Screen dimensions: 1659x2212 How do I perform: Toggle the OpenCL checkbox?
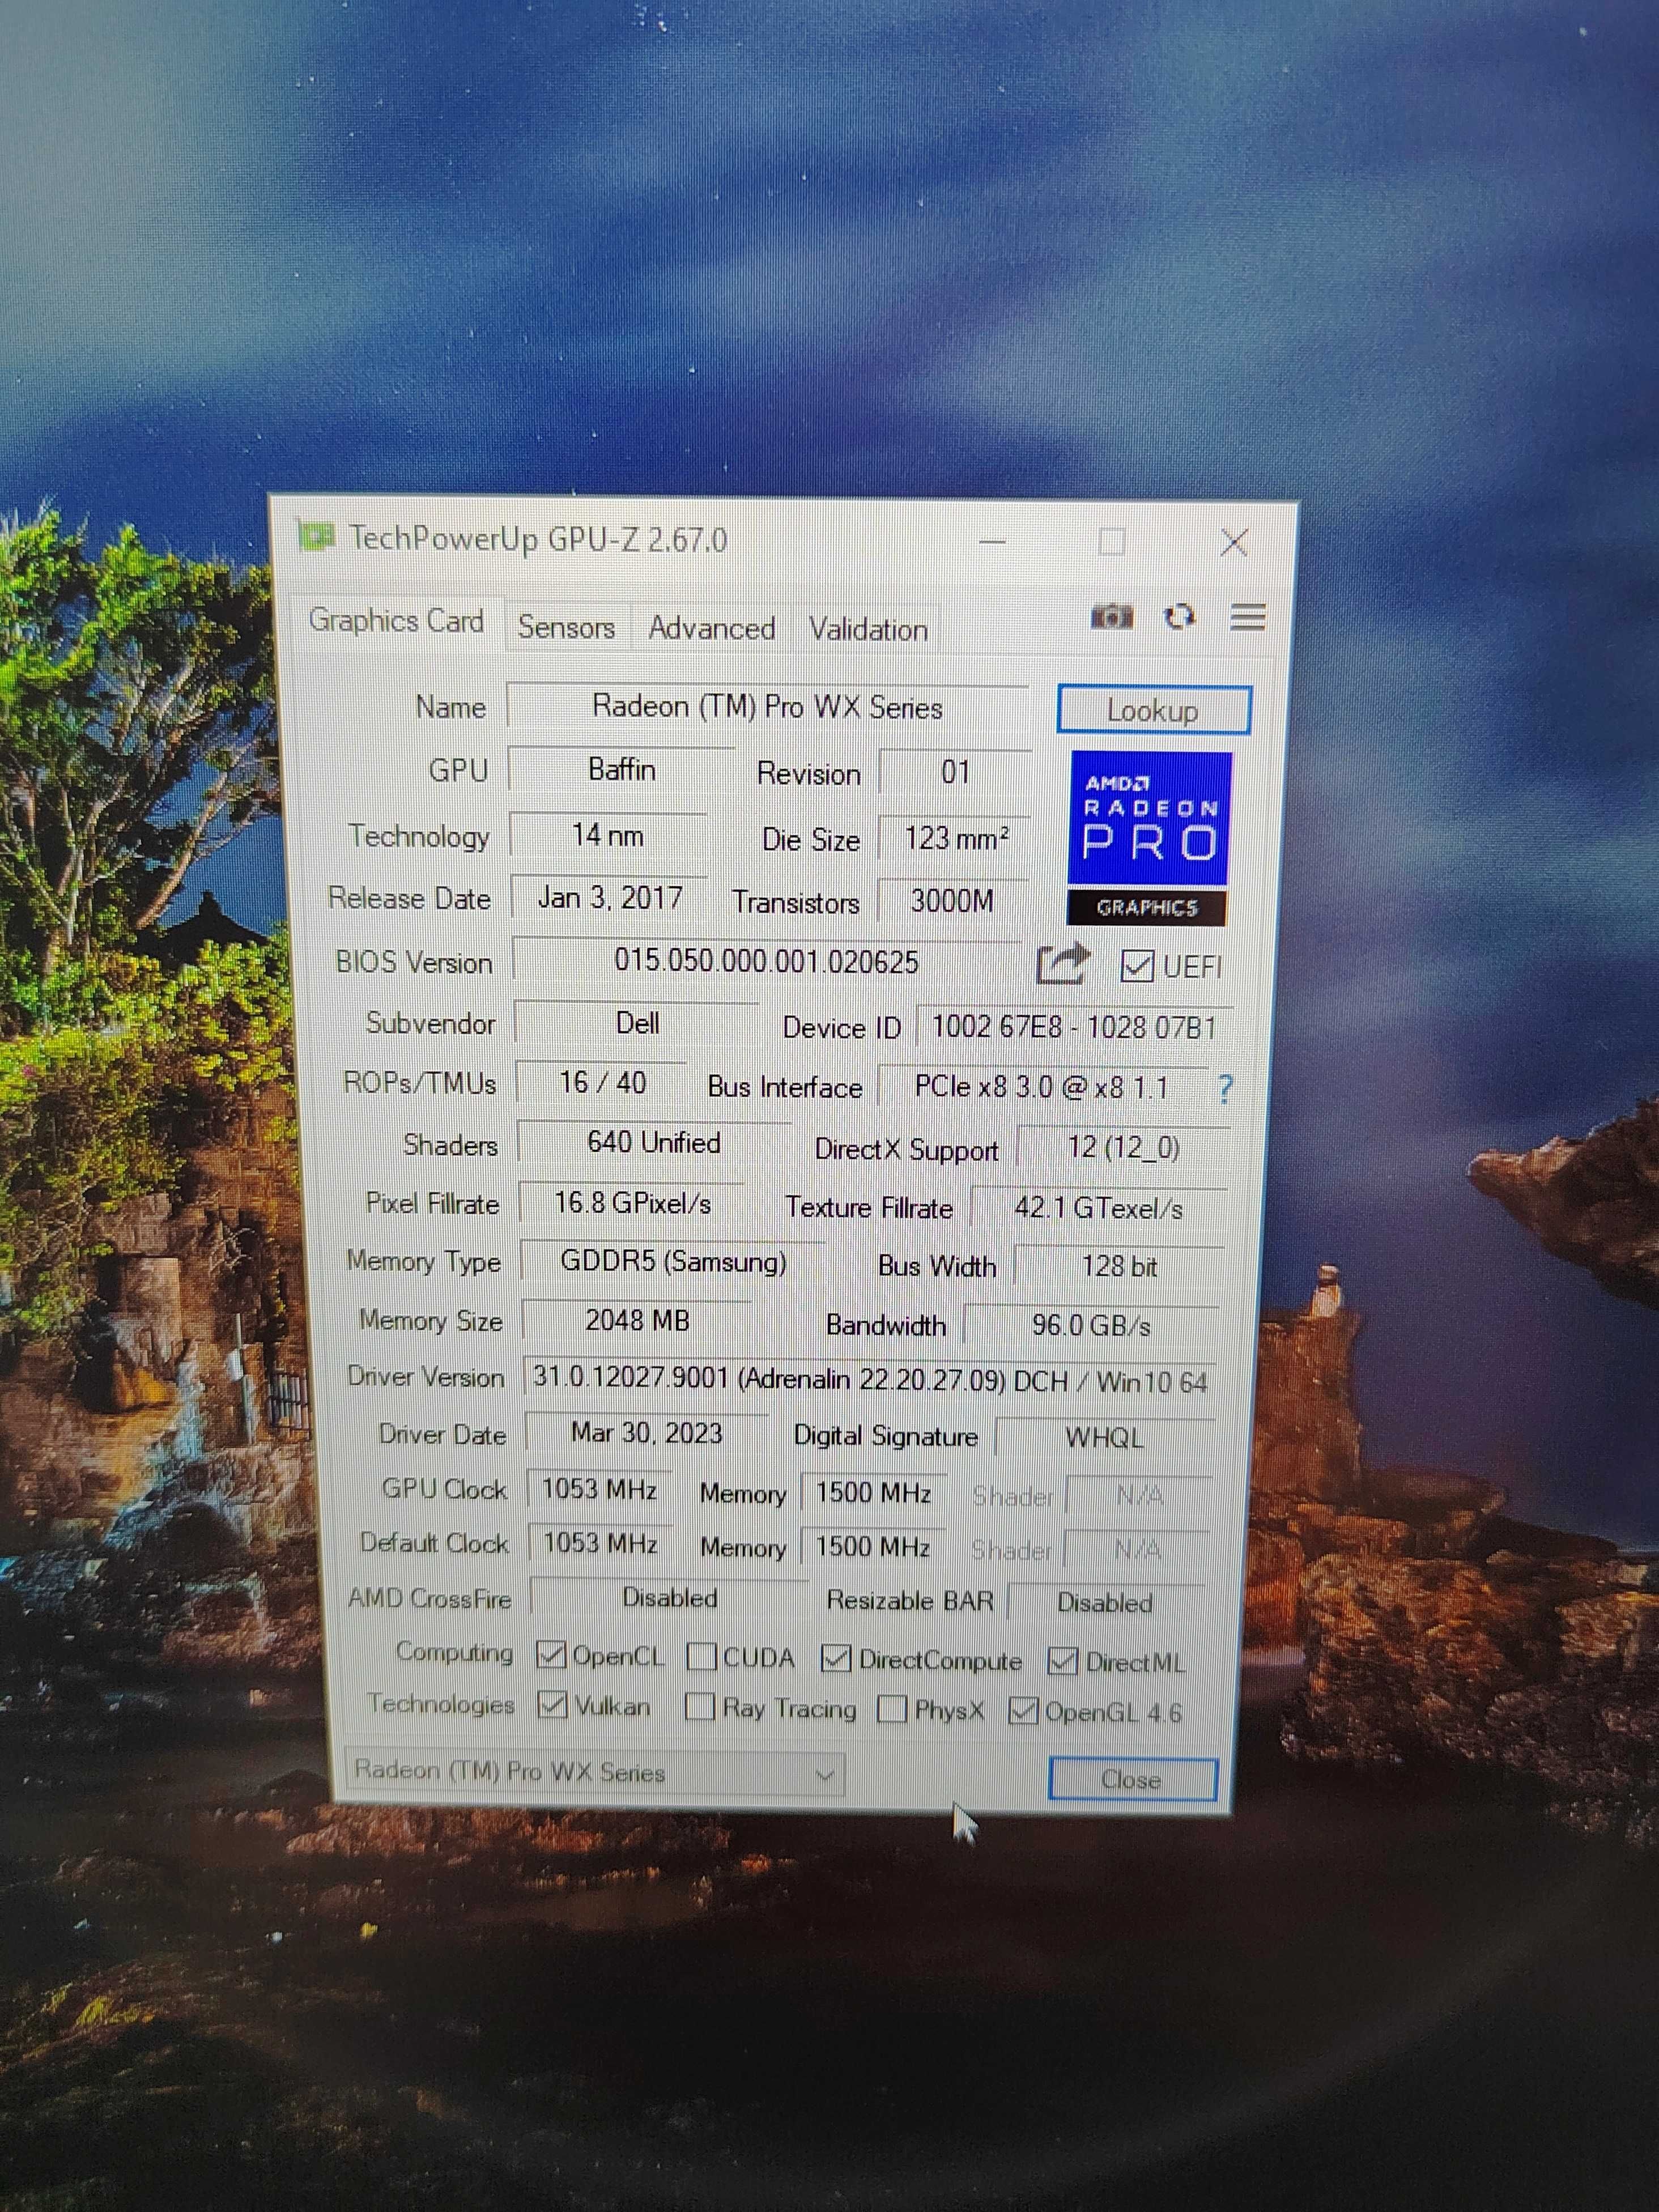point(550,1654)
